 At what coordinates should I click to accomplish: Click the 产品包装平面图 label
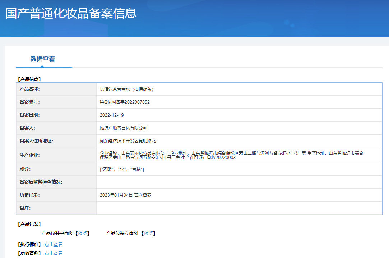[57, 233]
